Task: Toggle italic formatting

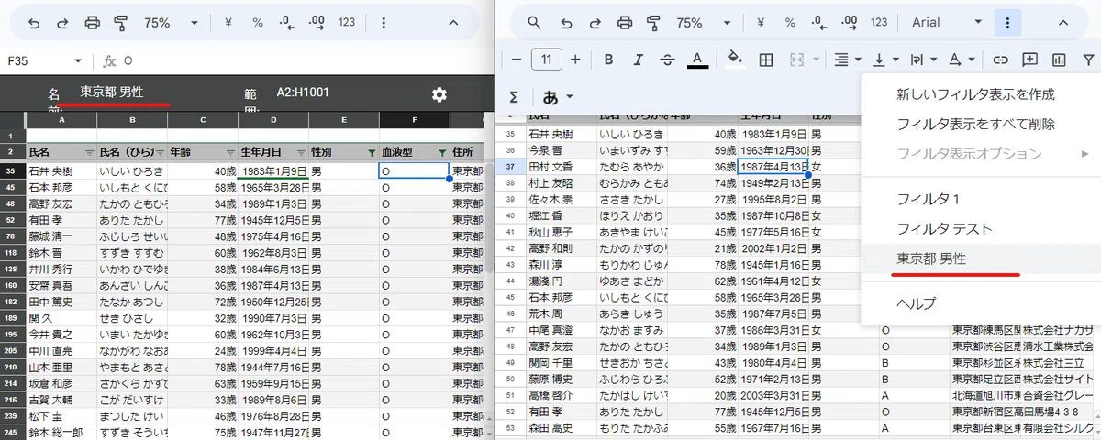Action: 638,60
